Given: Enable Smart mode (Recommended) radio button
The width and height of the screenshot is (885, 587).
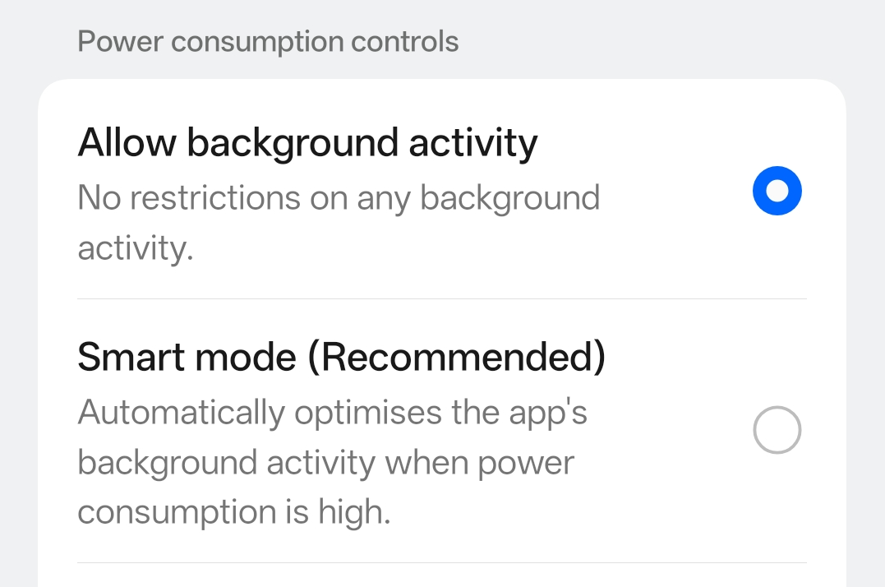Looking at the screenshot, I should tap(777, 430).
